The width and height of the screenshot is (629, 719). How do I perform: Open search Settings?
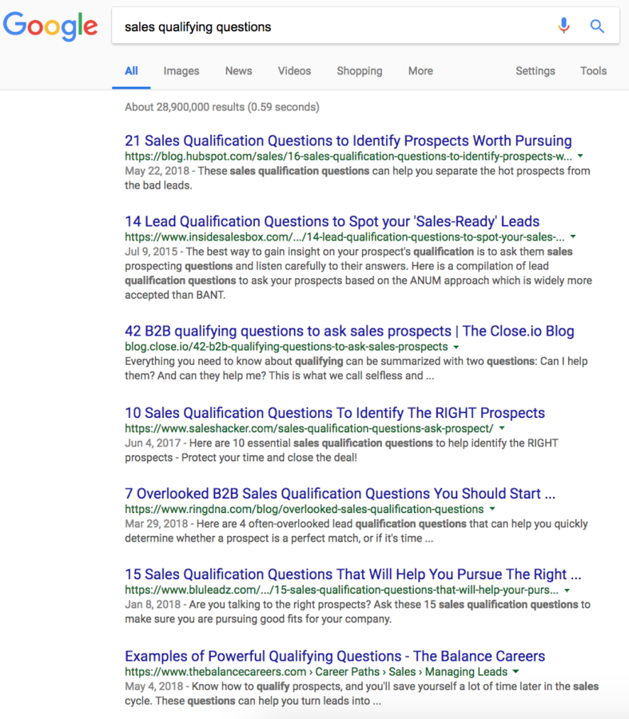pyautogui.click(x=535, y=71)
